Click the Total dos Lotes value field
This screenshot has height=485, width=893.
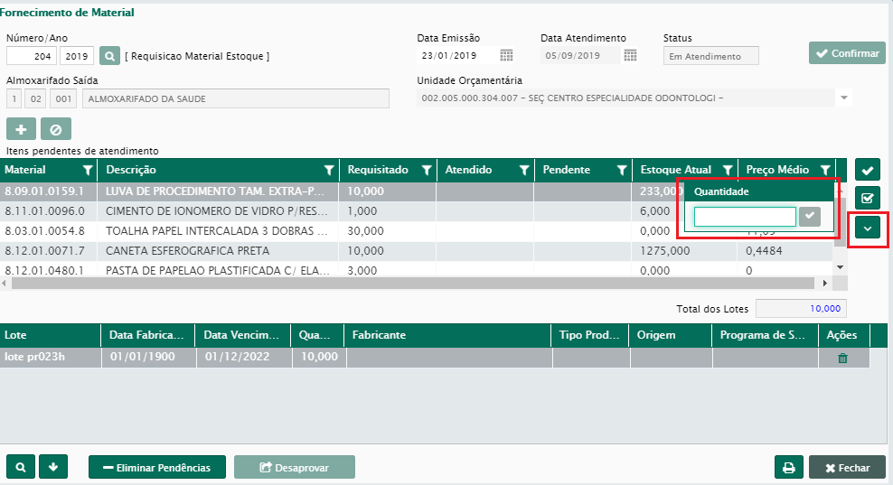[801, 309]
